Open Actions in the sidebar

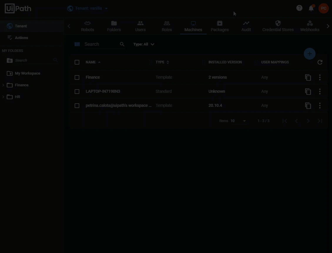coord(32,38)
